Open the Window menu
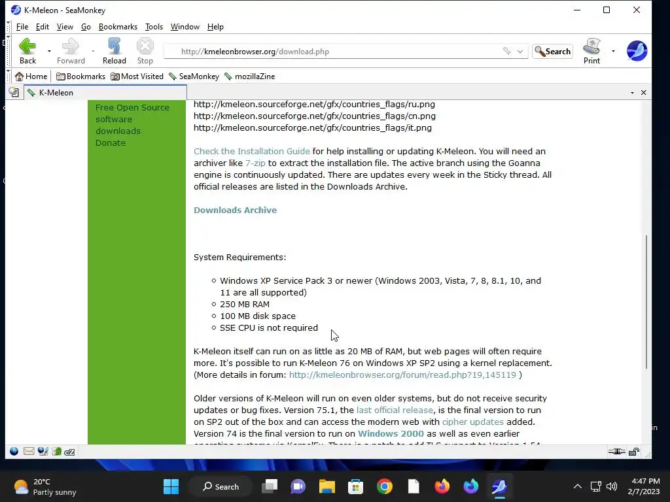 [185, 26]
